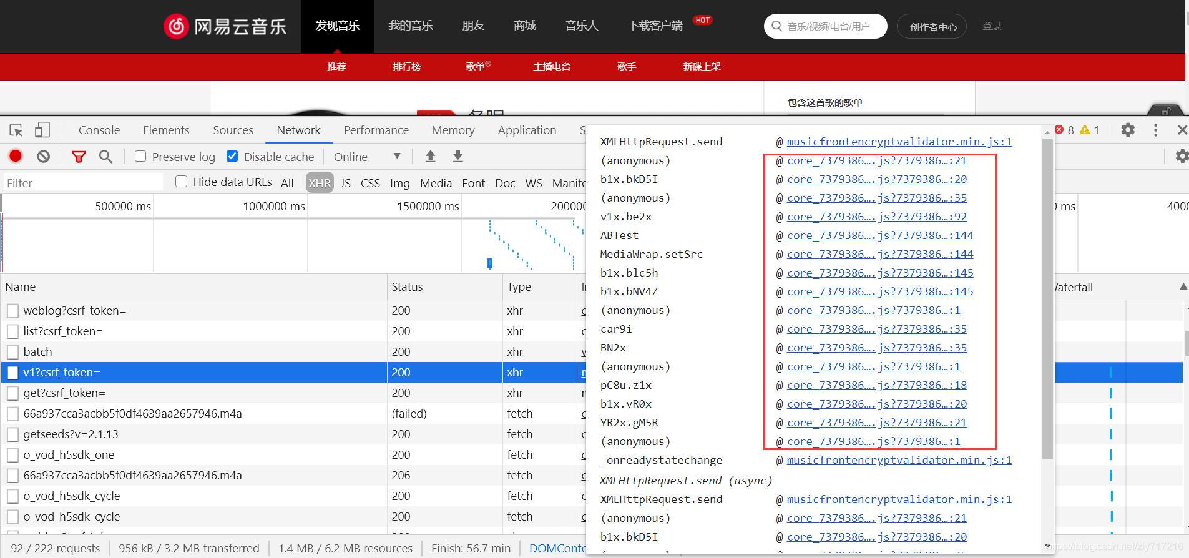
Task: Select the Media request type filter
Action: 436,183
